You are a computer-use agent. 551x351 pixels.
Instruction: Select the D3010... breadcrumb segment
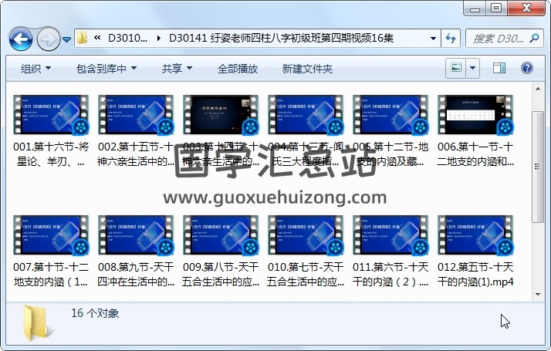click(x=127, y=38)
